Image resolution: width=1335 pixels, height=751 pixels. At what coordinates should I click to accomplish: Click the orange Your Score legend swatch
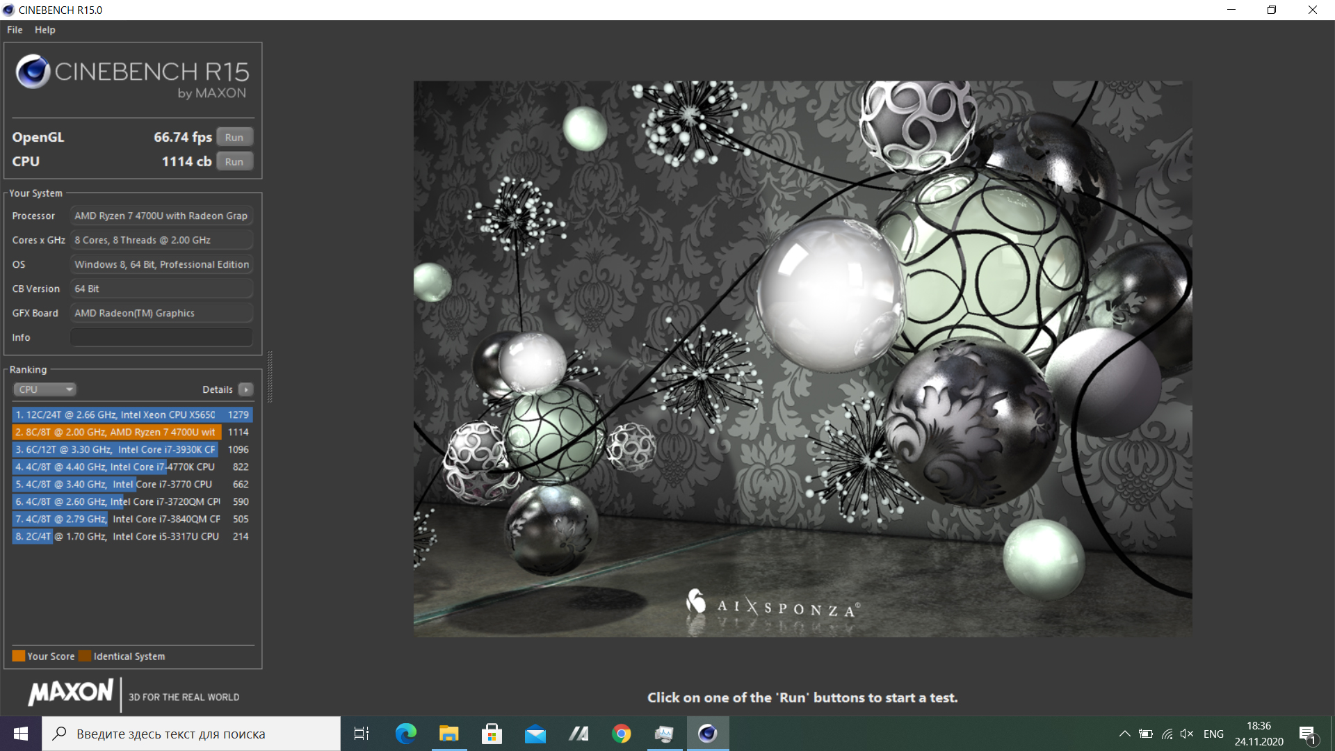19,656
